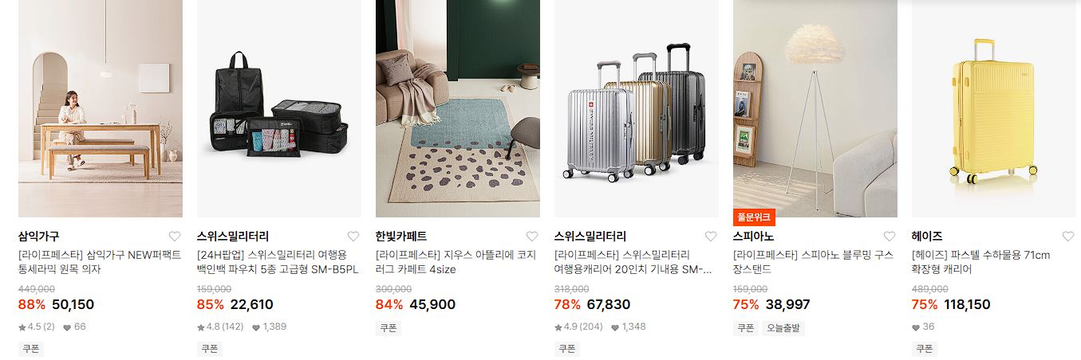Click the 1,348 likes heart count
The width and height of the screenshot is (1081, 360).
tap(627, 327)
